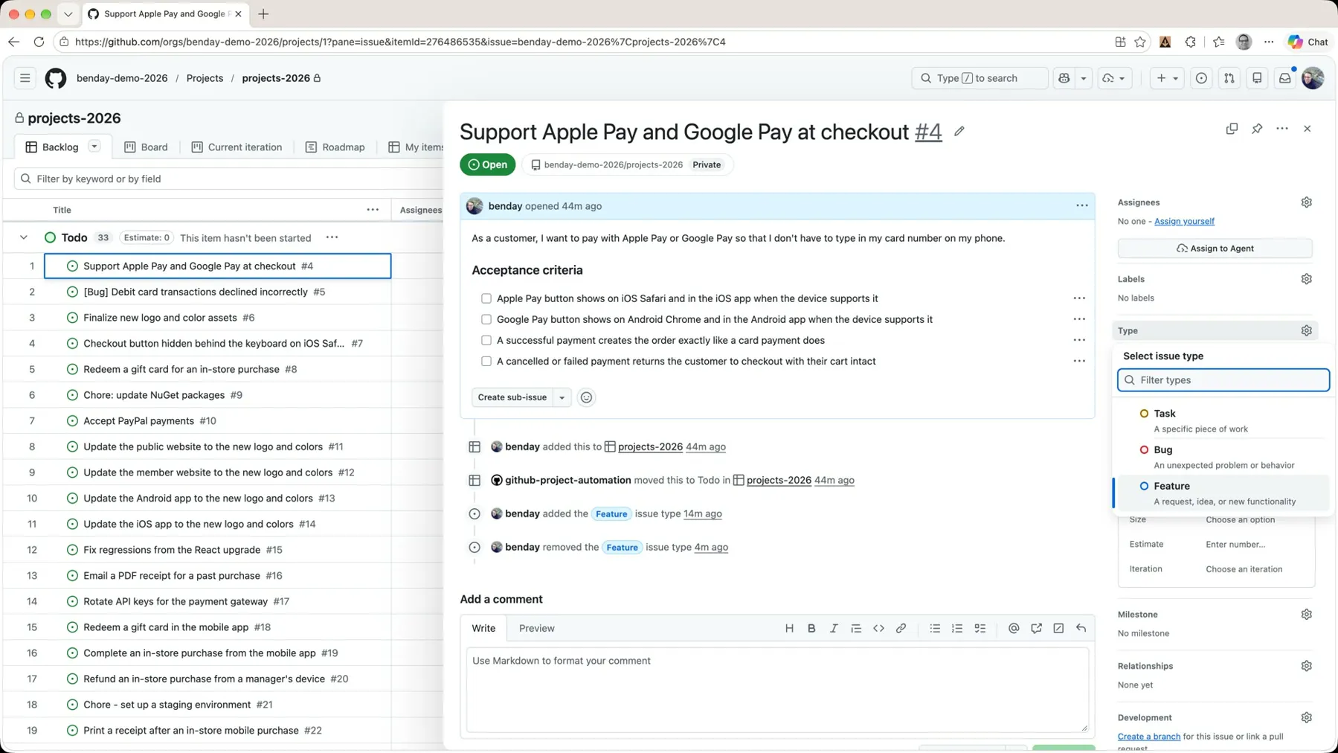This screenshot has width=1338, height=753.
Task: Open the Copilot icon in header
Action: 1064,78
